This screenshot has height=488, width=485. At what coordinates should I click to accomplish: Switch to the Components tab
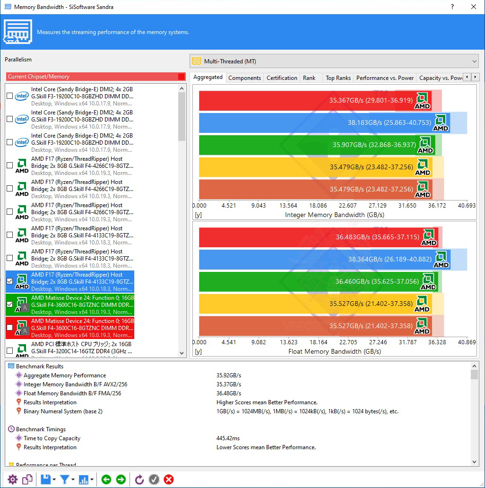point(244,78)
